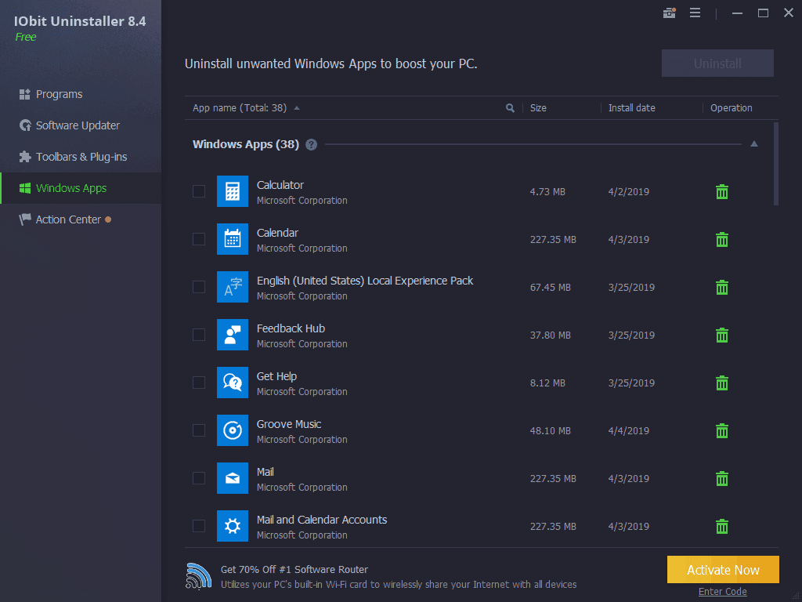
Task: Select Windows Apps in sidebar
Action: click(81, 188)
